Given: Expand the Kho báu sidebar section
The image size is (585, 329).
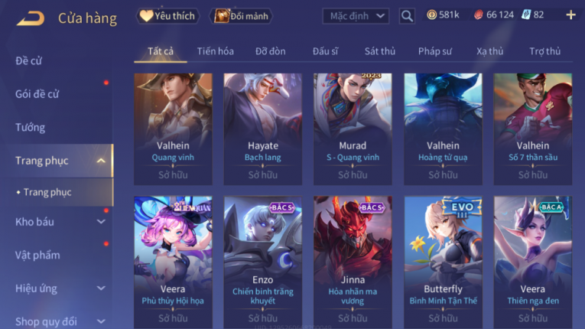Looking at the screenshot, I should pyautogui.click(x=101, y=222).
